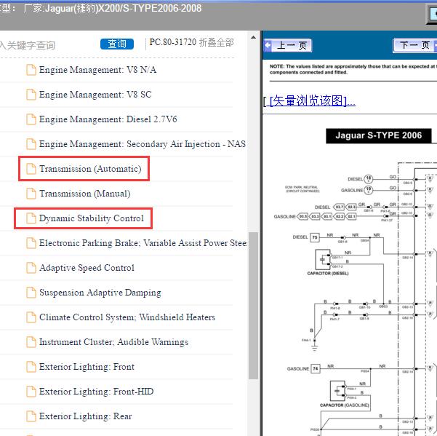Click document icon beside Exterior Lighting: Front-HID
This screenshot has width=437, height=436.
(x=31, y=392)
